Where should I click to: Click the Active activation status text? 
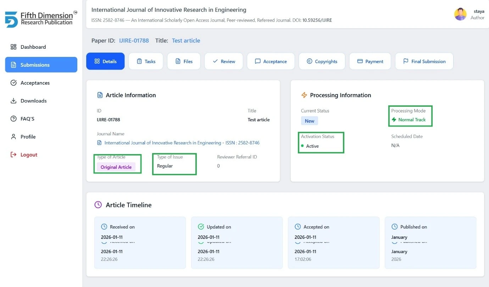click(312, 146)
